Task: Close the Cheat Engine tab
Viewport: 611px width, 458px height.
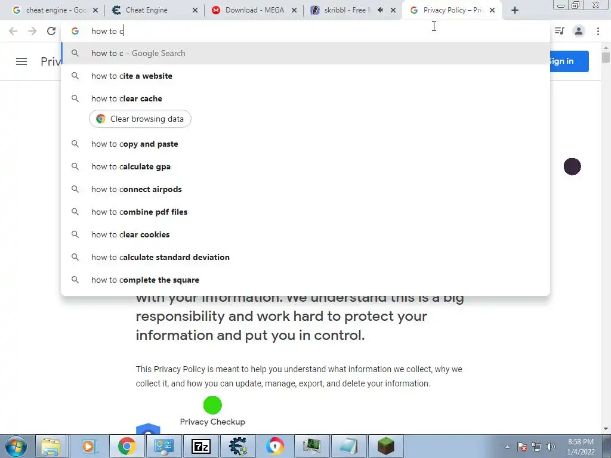Action: point(195,11)
